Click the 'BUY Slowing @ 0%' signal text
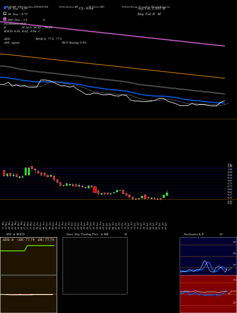237x313 pixels. tap(74, 43)
